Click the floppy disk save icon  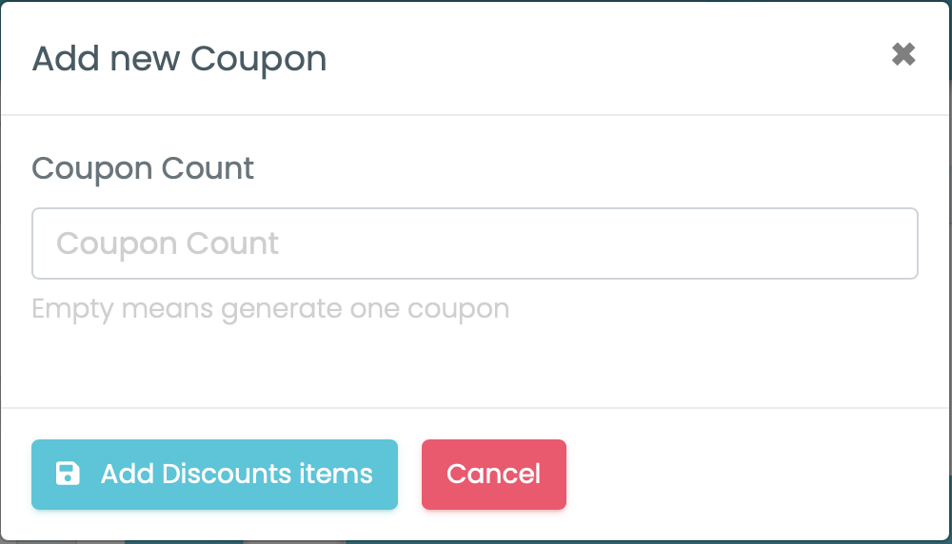68,474
